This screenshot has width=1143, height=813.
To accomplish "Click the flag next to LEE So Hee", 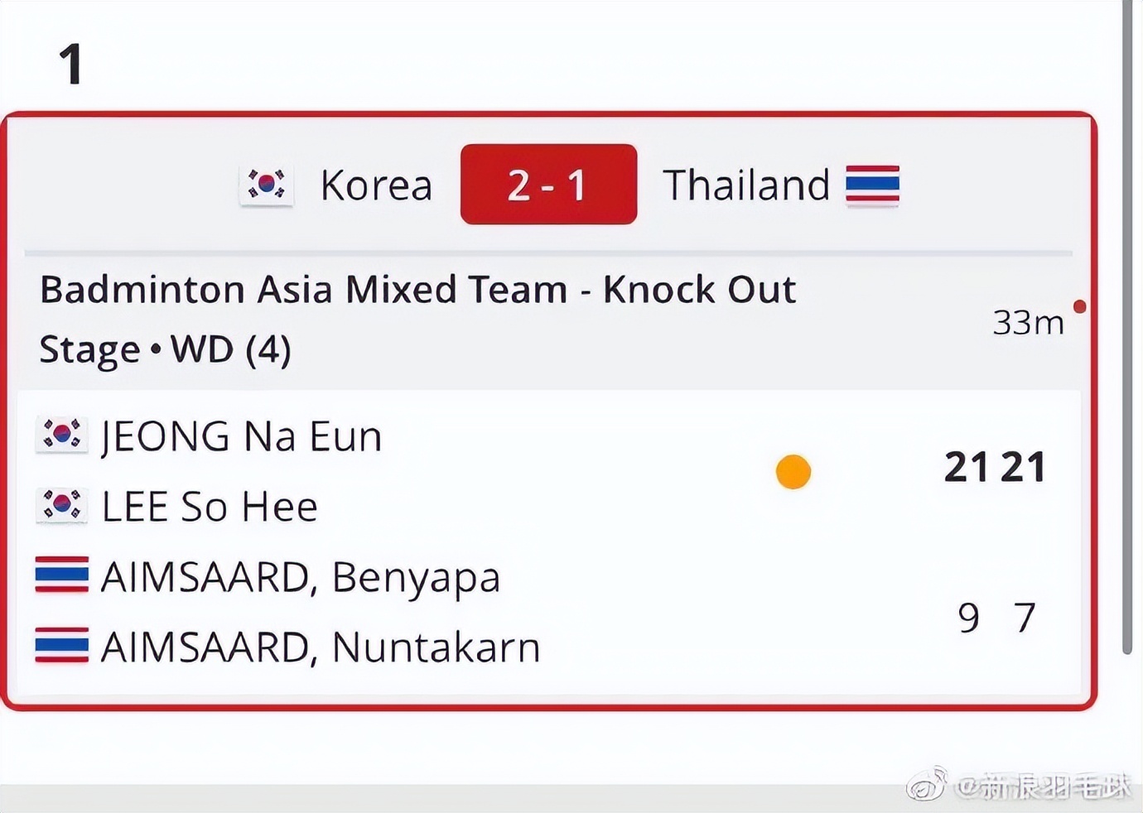I will (62, 506).
